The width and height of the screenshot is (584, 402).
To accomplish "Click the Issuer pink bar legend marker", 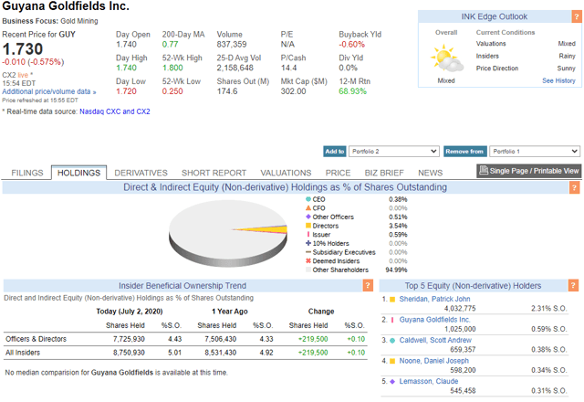I will click(308, 234).
